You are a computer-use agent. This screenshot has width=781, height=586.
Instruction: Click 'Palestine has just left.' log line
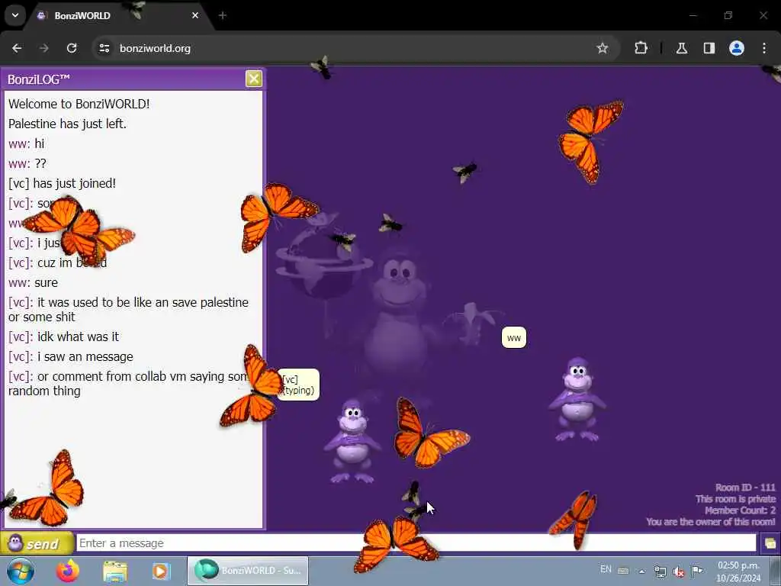click(68, 124)
